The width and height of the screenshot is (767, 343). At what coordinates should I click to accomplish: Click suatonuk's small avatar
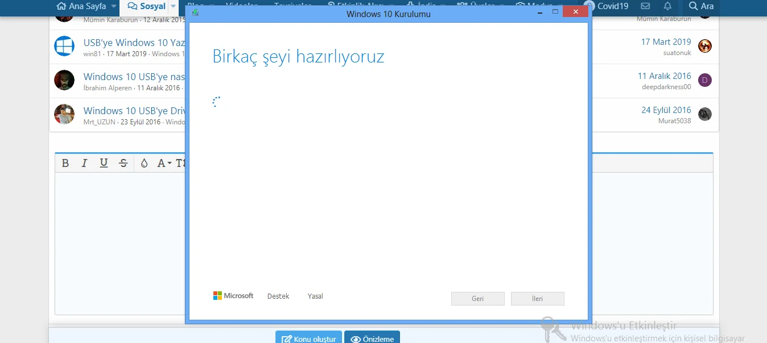pos(705,46)
